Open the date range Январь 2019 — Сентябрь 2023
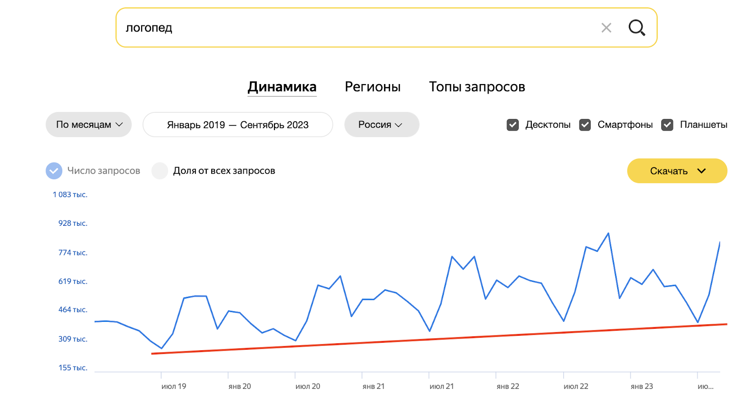Image resolution: width=743 pixels, height=399 pixels. coord(238,124)
